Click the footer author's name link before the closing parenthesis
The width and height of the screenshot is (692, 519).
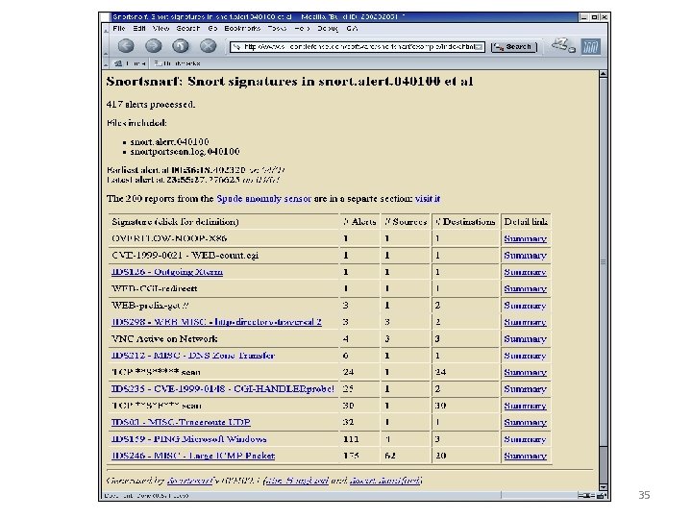384,481
